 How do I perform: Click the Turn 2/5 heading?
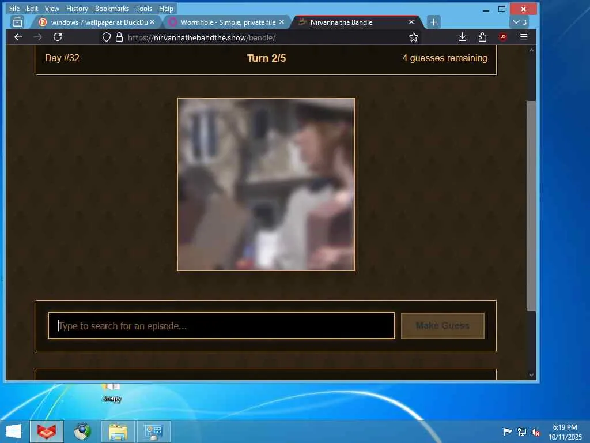click(x=266, y=58)
